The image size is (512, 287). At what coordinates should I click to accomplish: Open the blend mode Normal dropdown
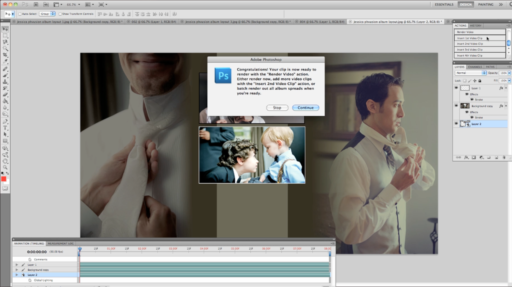(470, 73)
